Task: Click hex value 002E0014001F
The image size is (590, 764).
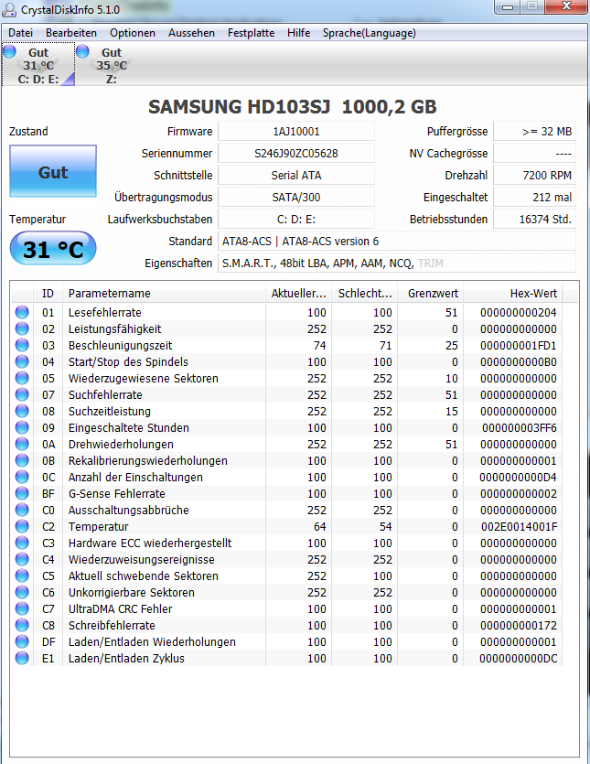Action: [519, 527]
